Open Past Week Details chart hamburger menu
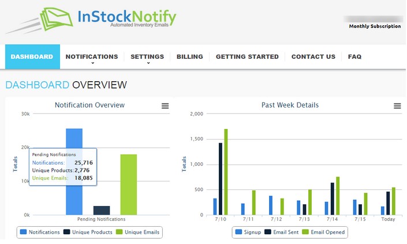The width and height of the screenshot is (407, 244). pyautogui.click(x=397, y=106)
